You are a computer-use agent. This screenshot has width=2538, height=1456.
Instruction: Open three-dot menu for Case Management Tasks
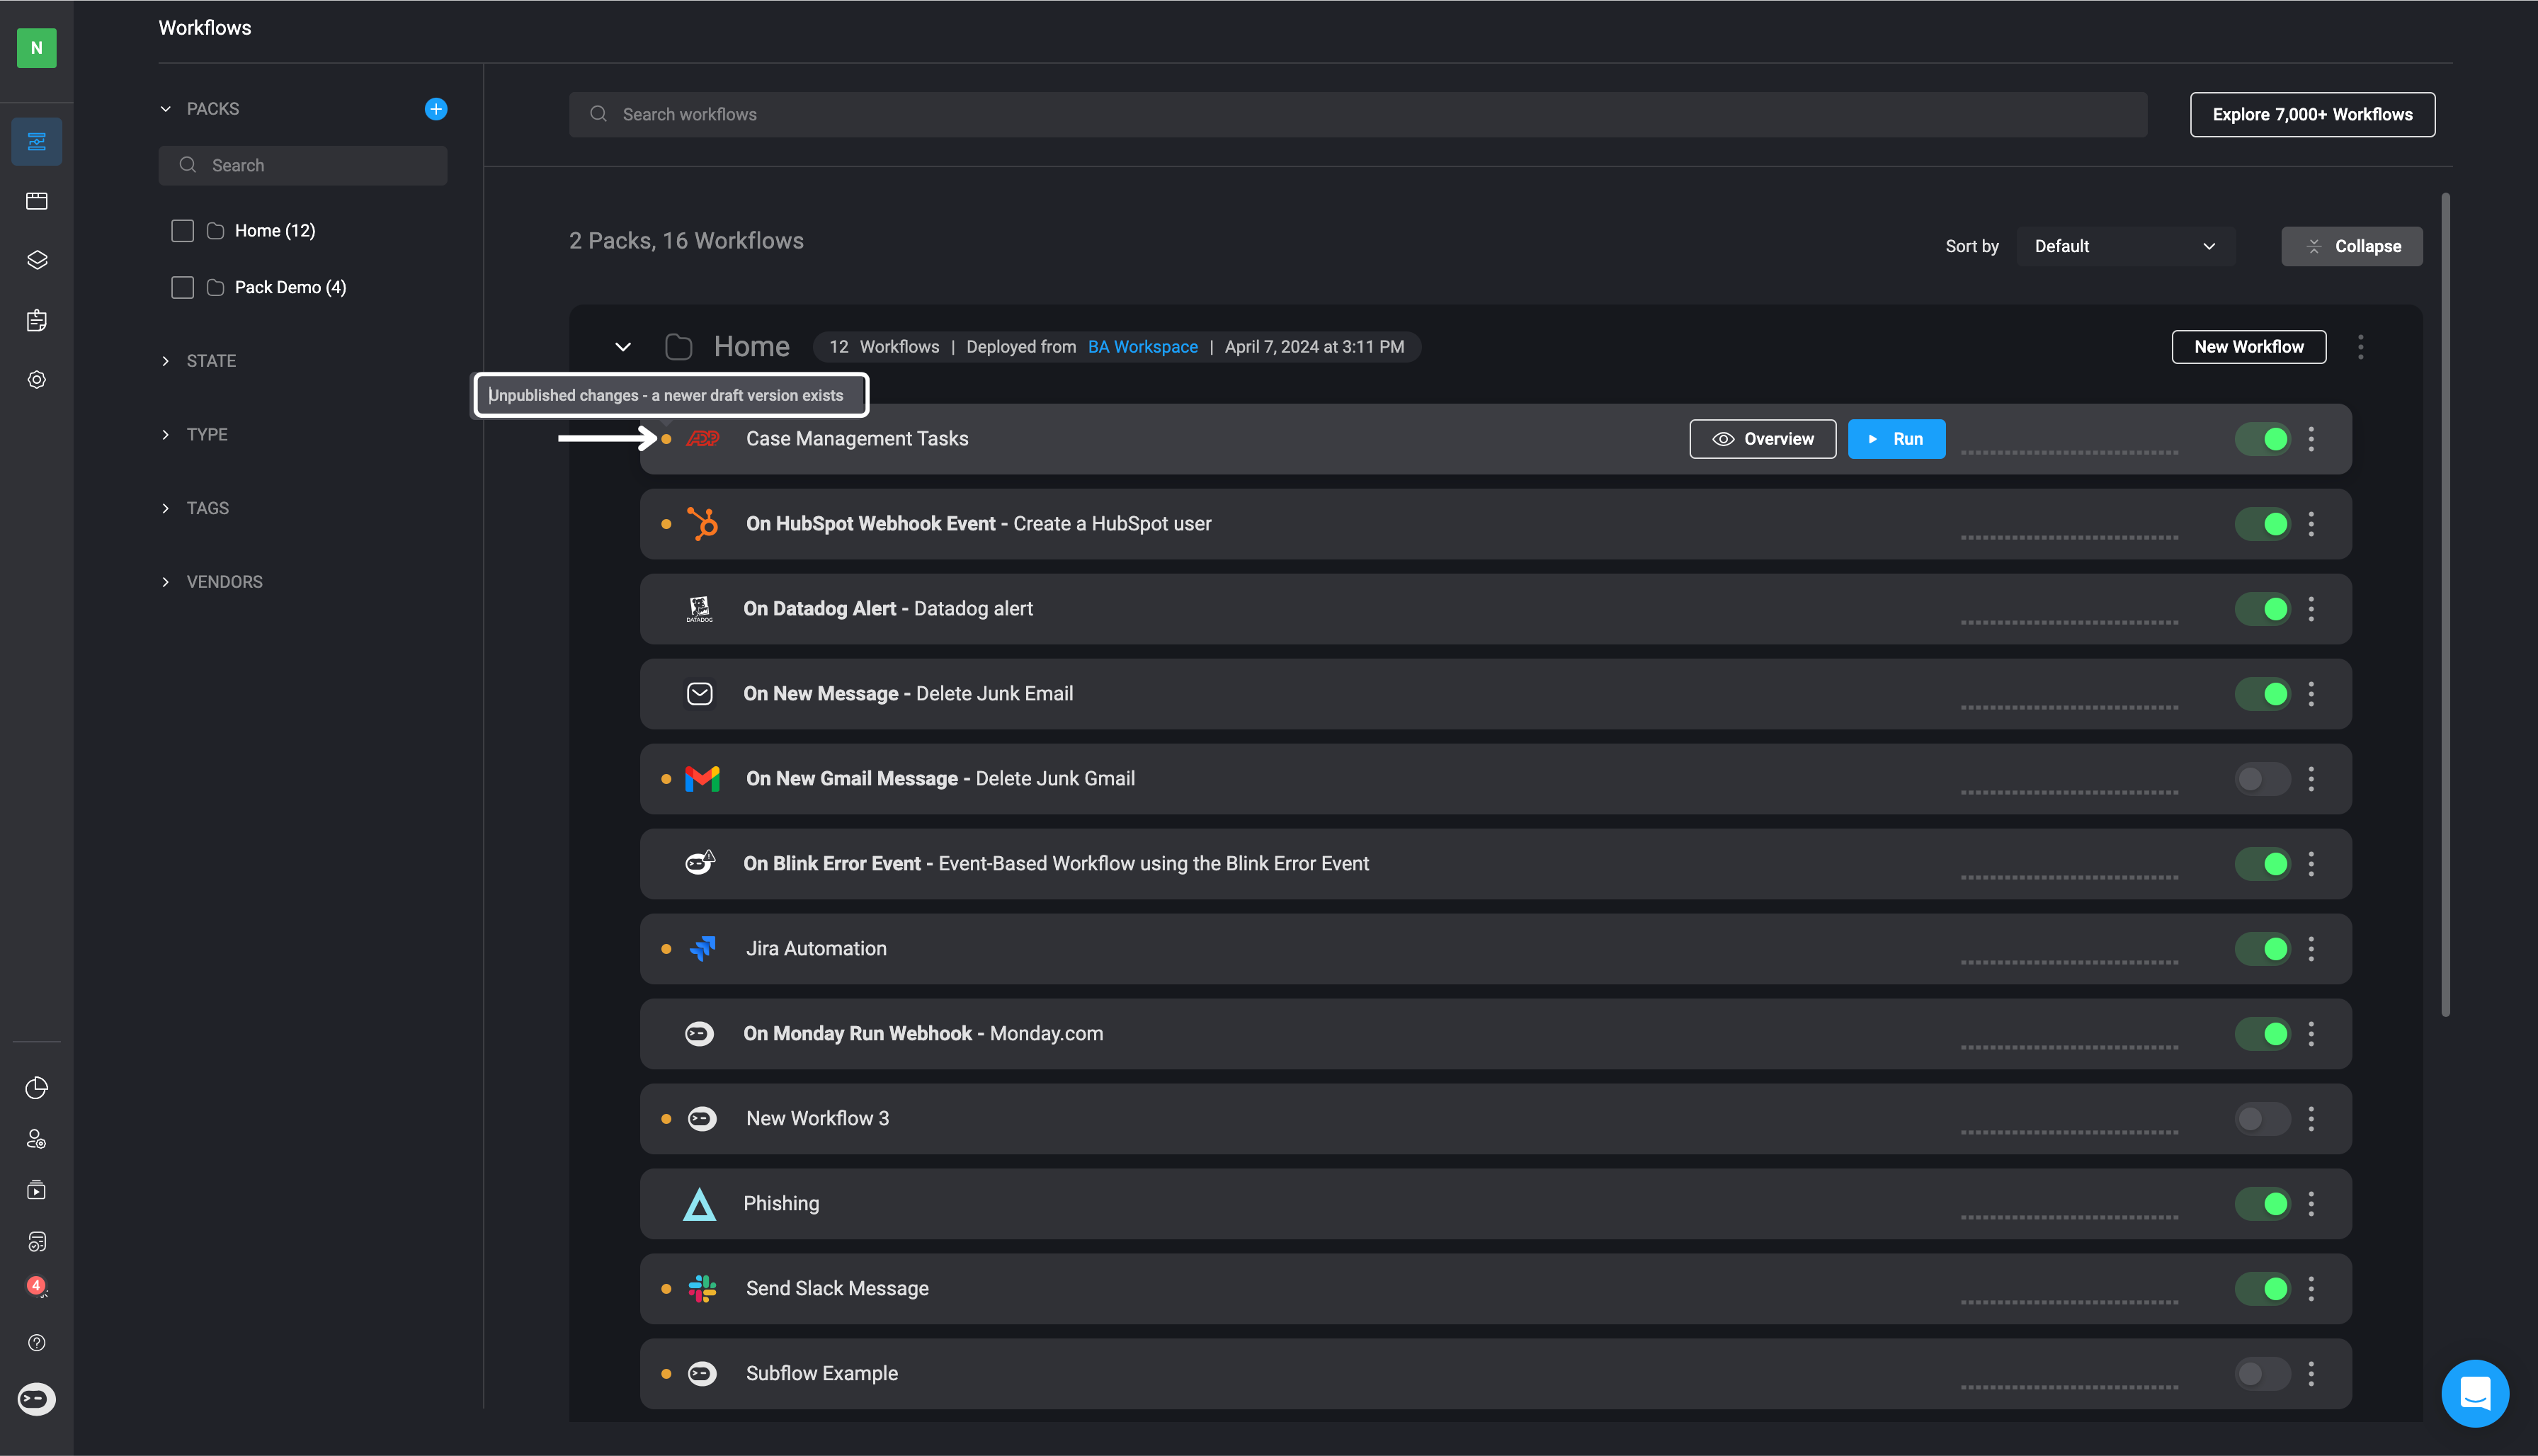2311,439
